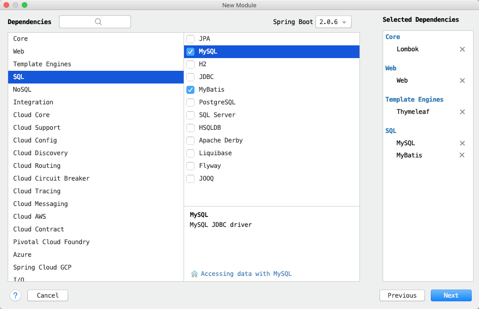The image size is (479, 309).
Task: Select the Cloud Messaging category
Action: coord(96,204)
